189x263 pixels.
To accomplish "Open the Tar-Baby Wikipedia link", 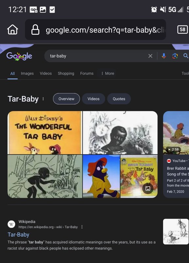I will click(x=18, y=234).
